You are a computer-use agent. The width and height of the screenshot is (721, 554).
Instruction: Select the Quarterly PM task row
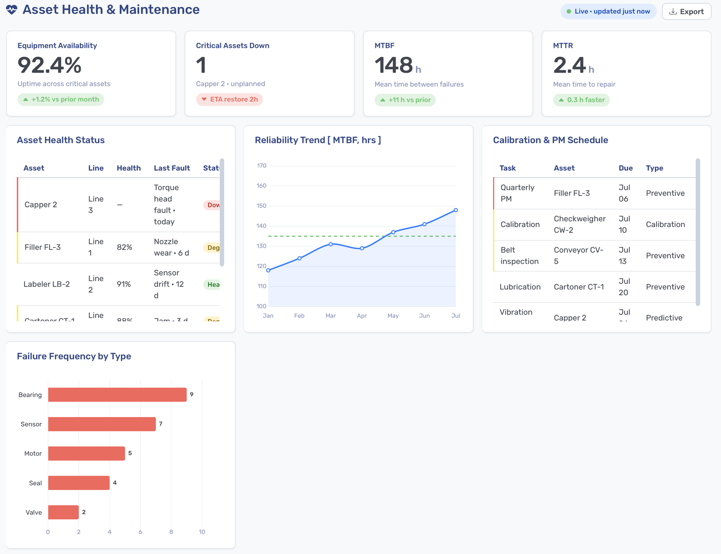[594, 193]
